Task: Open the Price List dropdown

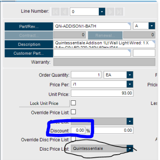Action: point(130,121)
